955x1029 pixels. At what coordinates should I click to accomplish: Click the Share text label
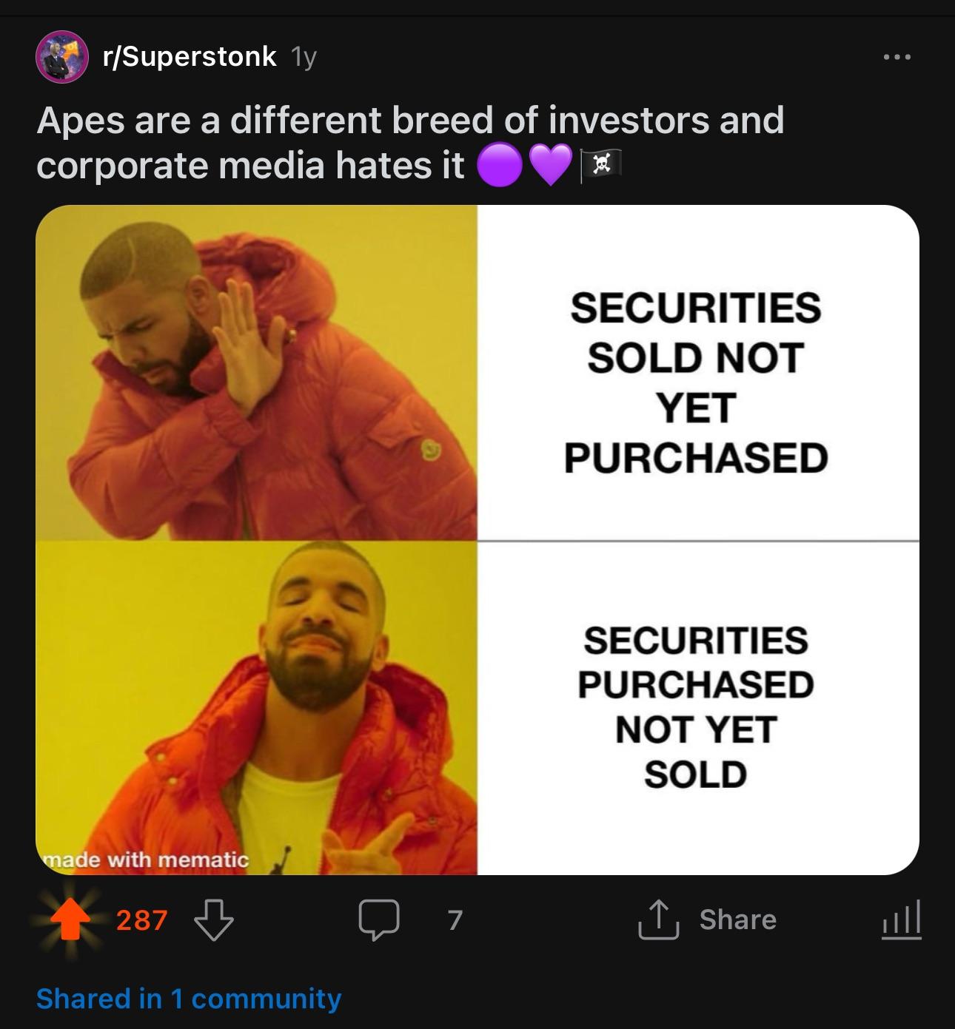coord(737,920)
